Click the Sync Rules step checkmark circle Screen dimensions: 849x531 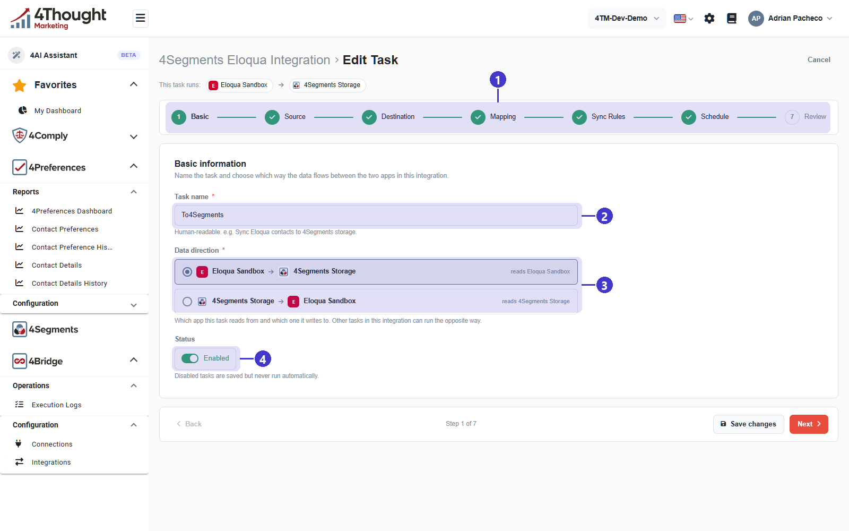579,117
